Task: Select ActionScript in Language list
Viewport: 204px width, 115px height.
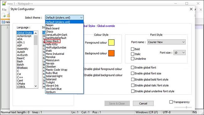Action: [24, 36]
